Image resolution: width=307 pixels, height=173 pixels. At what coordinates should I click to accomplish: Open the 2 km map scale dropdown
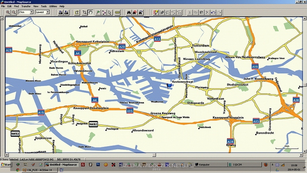point(31,12)
